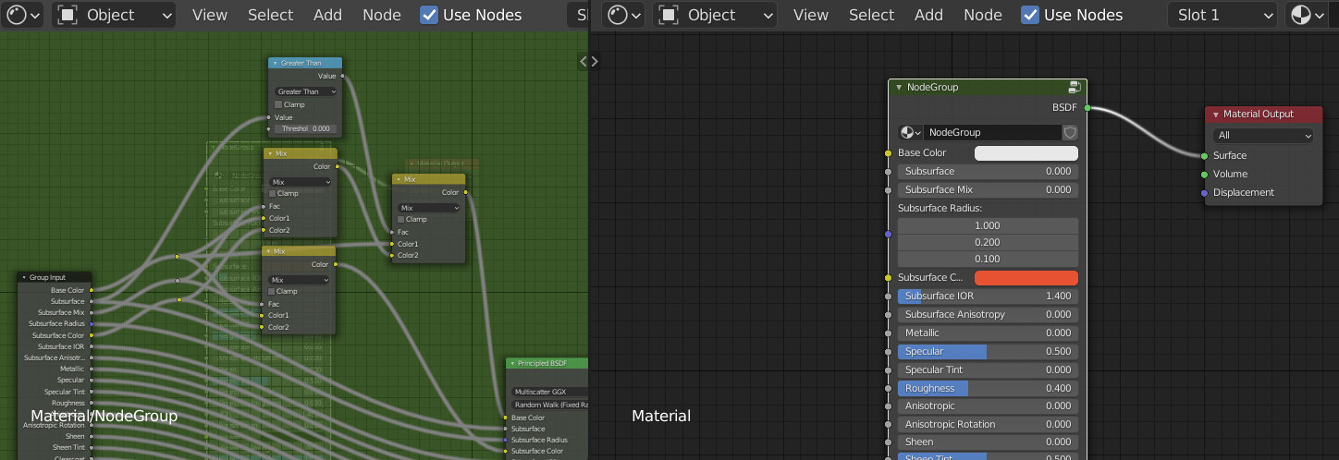Click region toggle arrows between the editors
The height and width of the screenshot is (460, 1339).
(x=589, y=61)
